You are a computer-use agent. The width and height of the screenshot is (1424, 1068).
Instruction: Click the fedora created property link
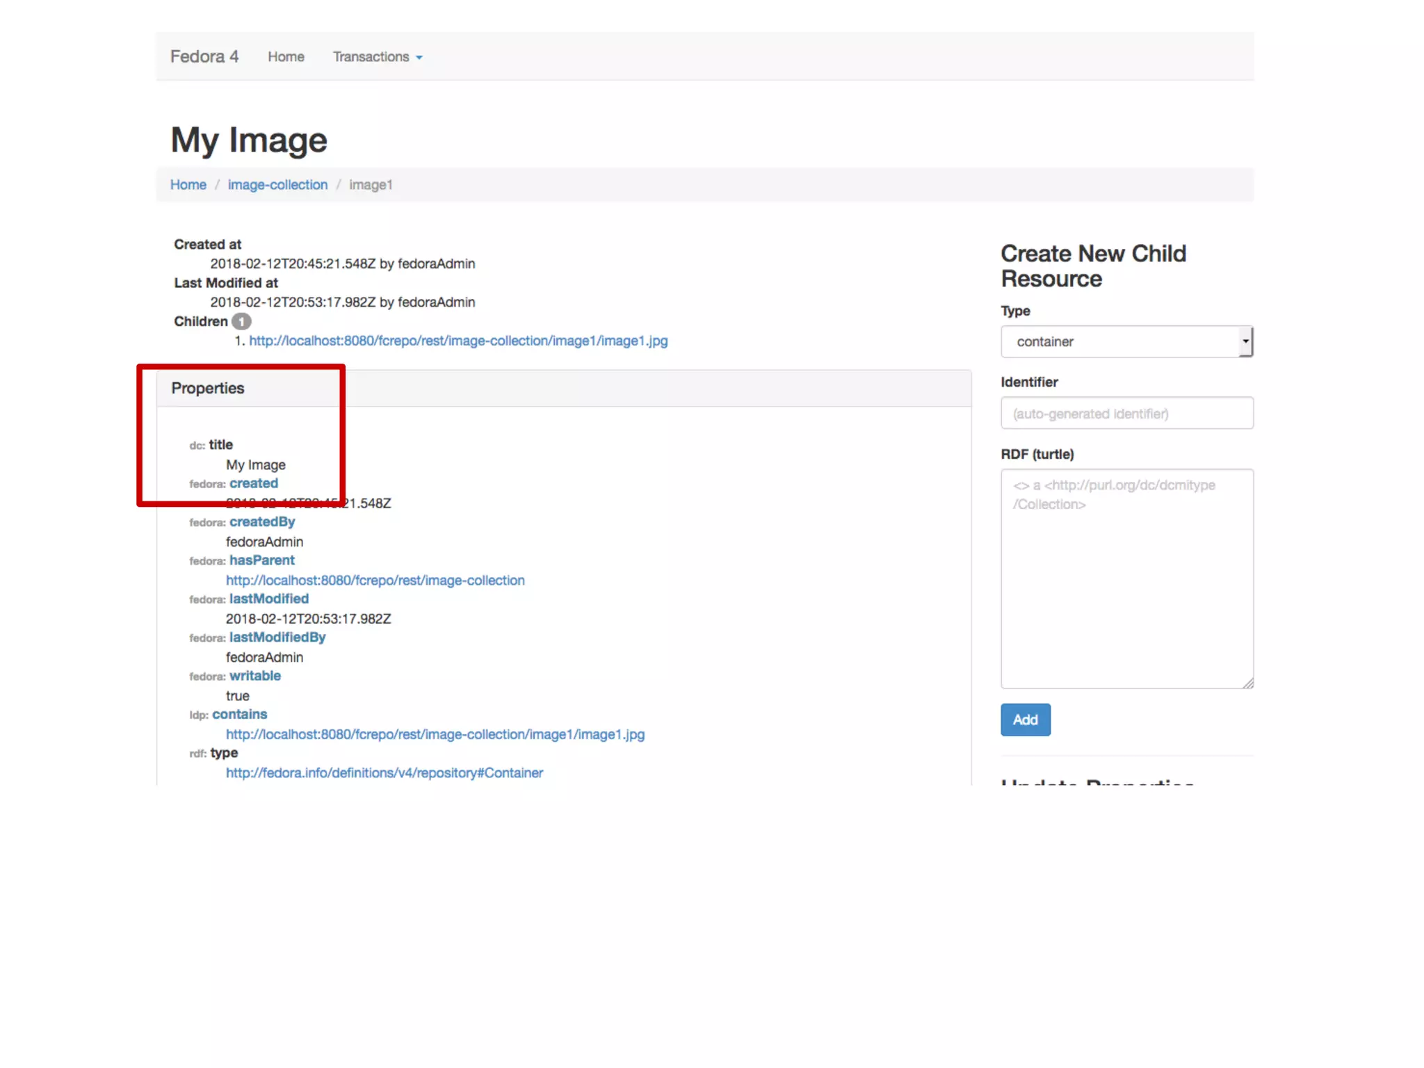coord(253,483)
